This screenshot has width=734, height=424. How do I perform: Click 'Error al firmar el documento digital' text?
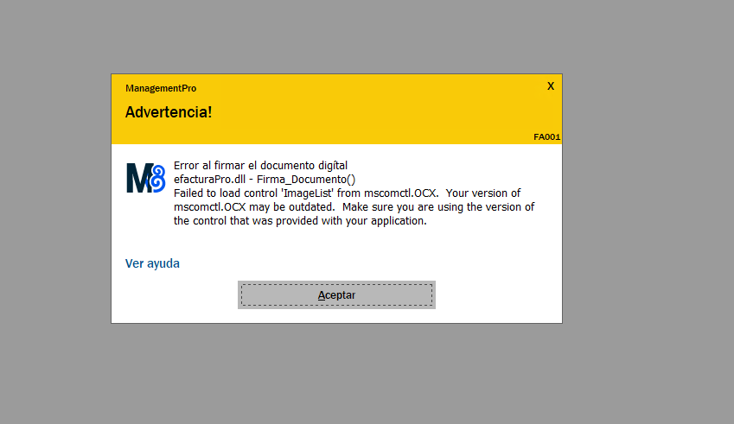[260, 165]
